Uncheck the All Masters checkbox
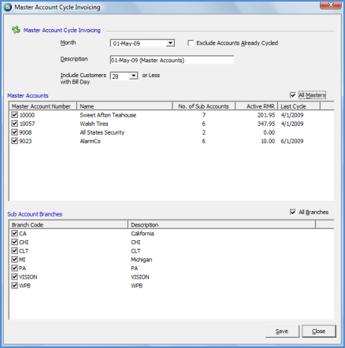The image size is (345, 348). 293,95
